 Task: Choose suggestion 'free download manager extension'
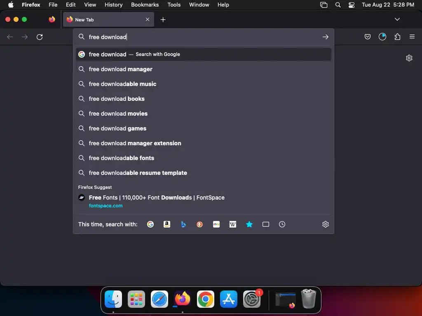click(204, 143)
